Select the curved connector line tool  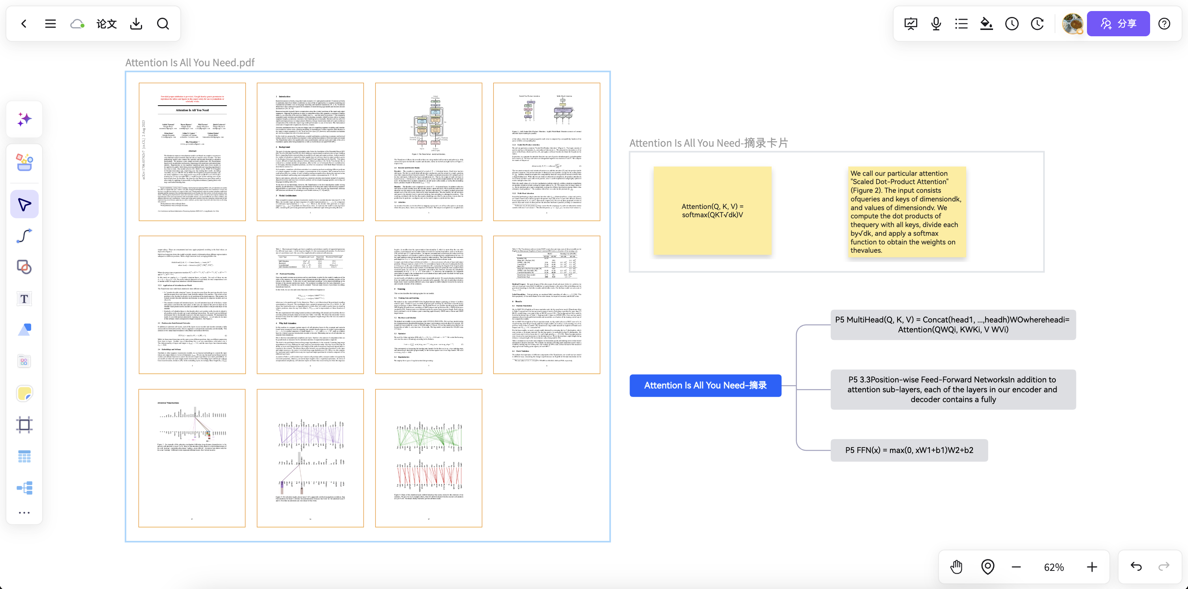pyautogui.click(x=24, y=236)
